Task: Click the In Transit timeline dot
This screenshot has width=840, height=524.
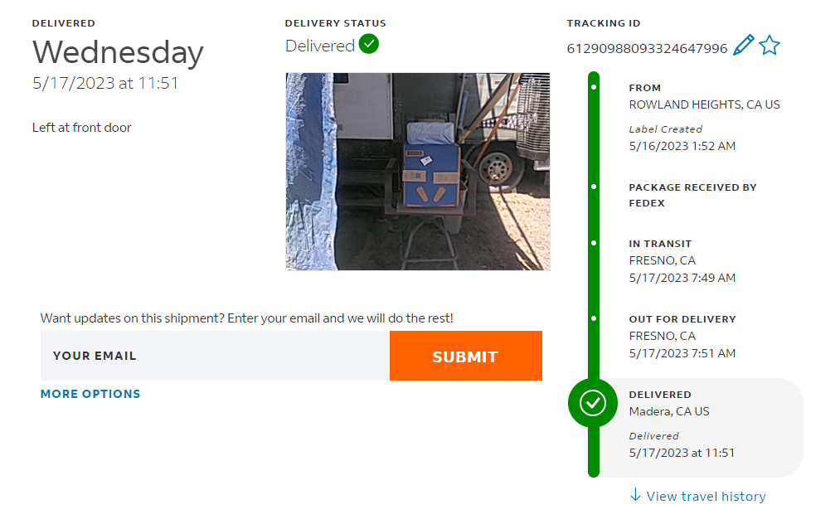Action: [x=594, y=244]
